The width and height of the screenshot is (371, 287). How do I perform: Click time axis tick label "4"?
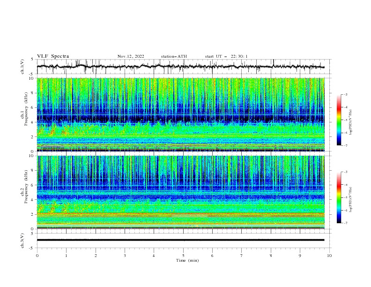[x=154, y=256]
